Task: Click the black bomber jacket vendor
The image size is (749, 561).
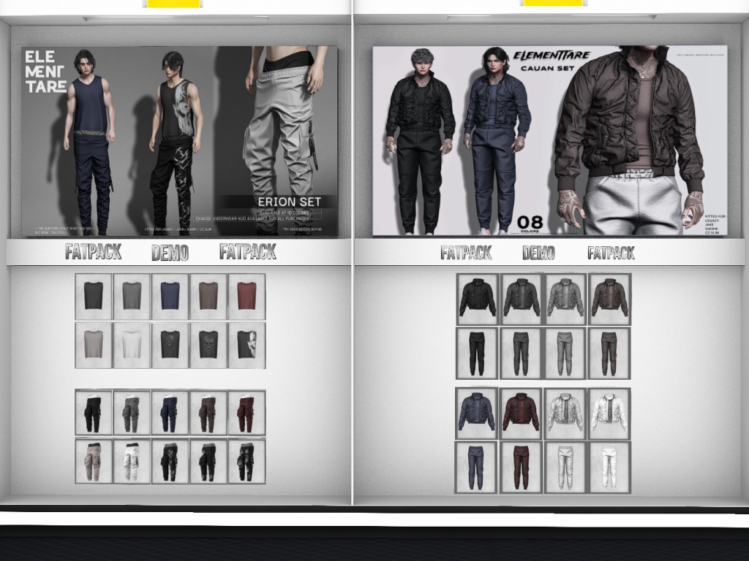Action: click(x=477, y=299)
